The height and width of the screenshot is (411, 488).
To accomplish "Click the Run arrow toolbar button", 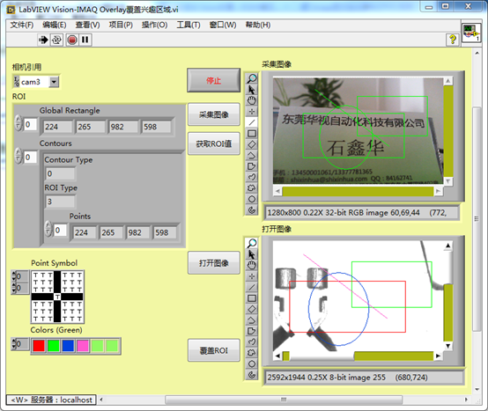I will 43,40.
